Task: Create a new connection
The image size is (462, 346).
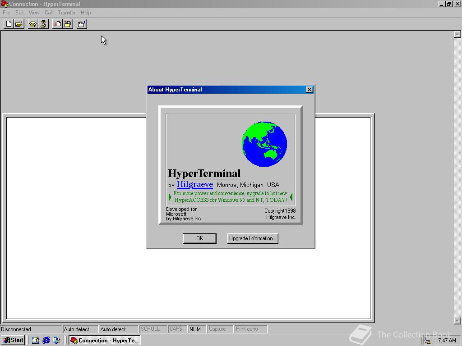Action: pyautogui.click(x=8, y=24)
